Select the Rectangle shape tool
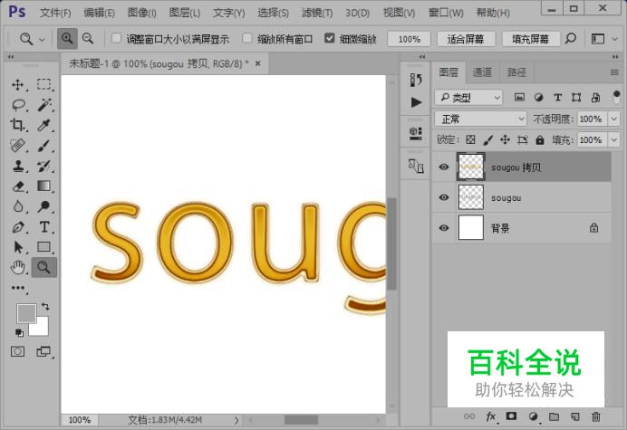627x430 pixels. point(44,247)
